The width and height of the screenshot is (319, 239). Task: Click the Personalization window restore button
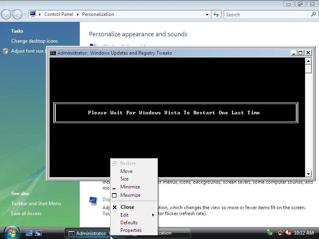coord(300,4)
